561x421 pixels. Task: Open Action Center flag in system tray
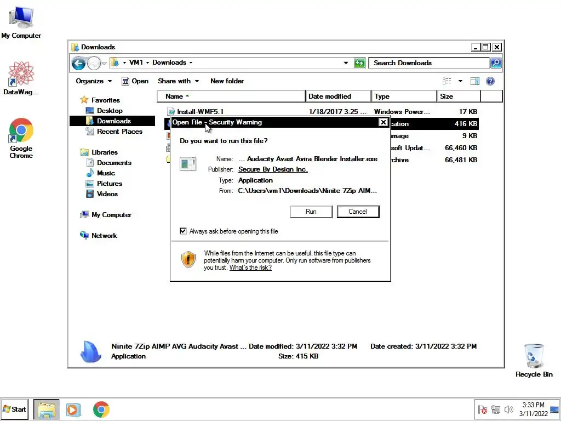tap(482, 409)
